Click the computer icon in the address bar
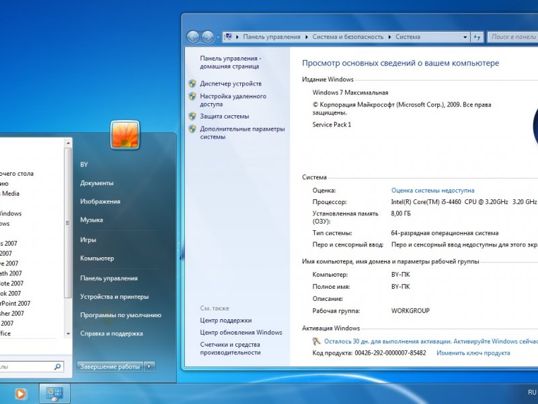The image size is (538, 404). tap(229, 37)
